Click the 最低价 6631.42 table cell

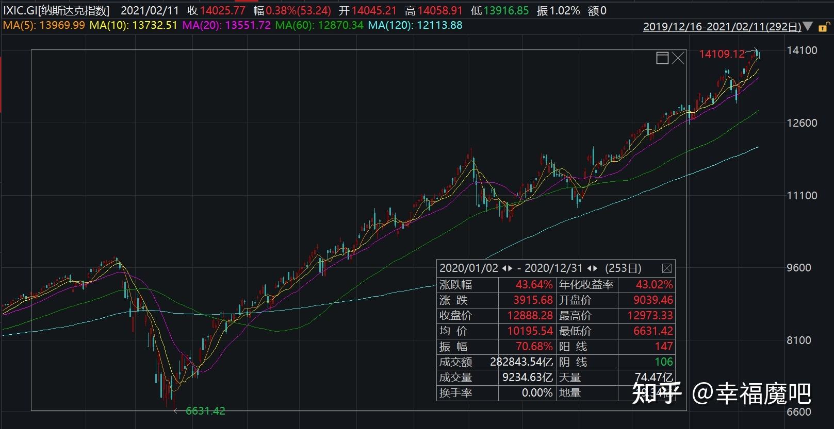click(647, 331)
